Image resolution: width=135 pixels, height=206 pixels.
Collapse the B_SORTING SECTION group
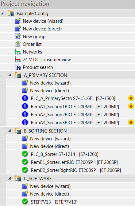click(10, 131)
